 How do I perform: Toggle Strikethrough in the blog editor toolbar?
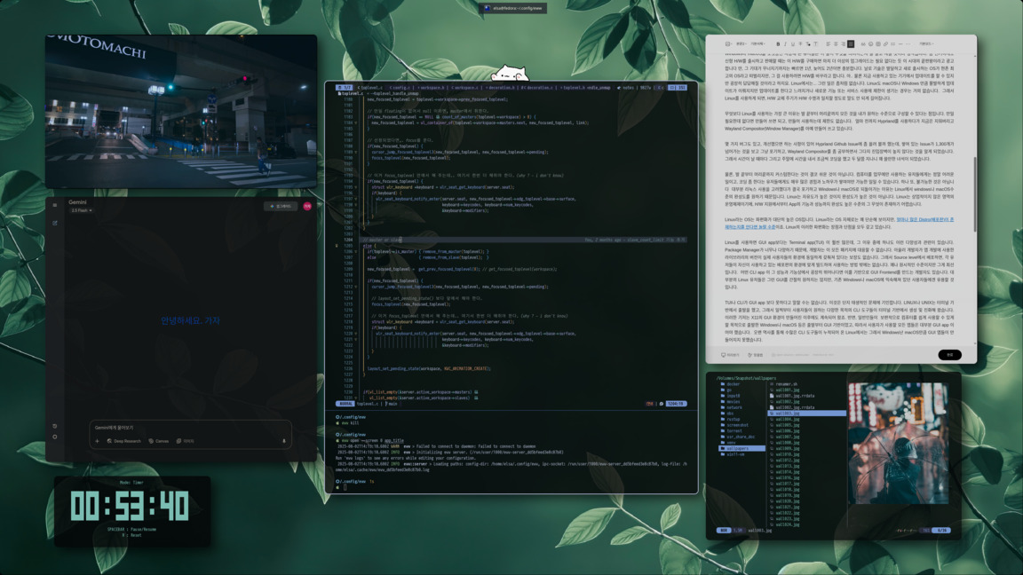pyautogui.click(x=800, y=44)
